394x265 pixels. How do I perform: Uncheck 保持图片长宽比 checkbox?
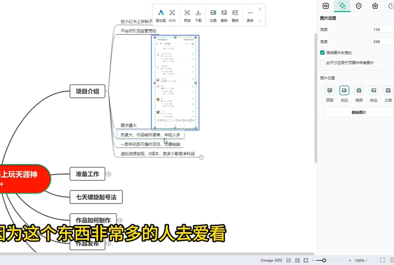tap(322, 53)
